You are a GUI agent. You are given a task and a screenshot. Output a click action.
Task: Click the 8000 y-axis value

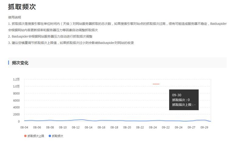click(16, 94)
